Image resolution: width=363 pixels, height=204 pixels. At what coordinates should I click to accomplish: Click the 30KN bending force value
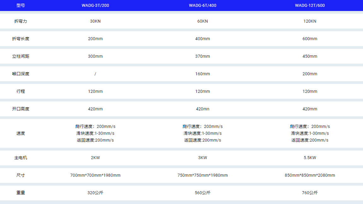click(95, 21)
